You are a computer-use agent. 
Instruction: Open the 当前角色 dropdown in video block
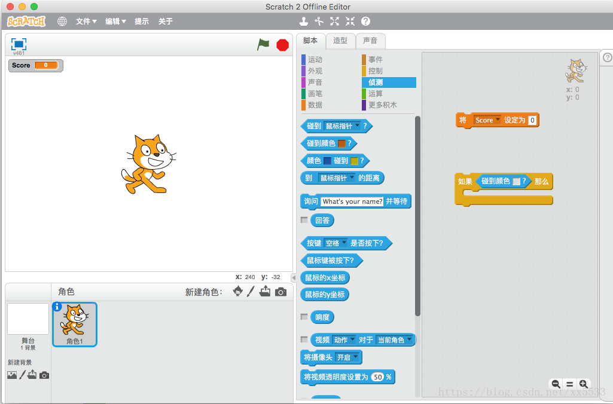(395, 340)
